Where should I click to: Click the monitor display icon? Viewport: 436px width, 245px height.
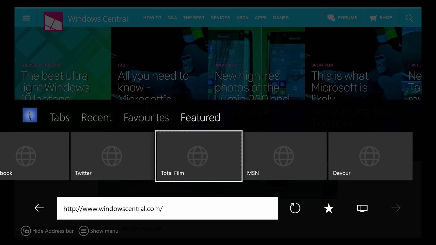[x=362, y=208]
